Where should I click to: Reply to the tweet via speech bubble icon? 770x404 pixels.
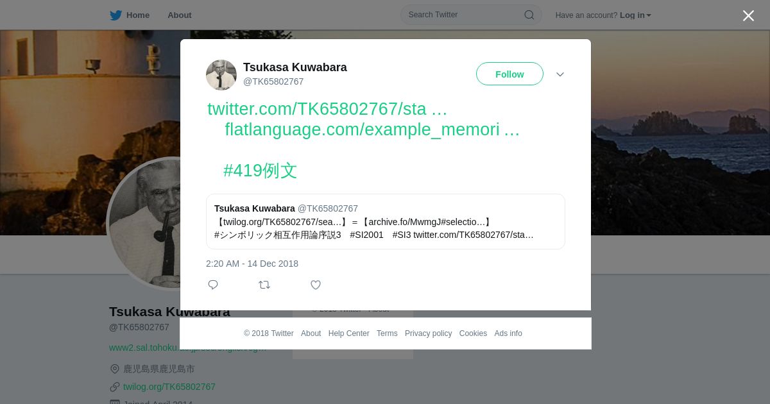[213, 285]
